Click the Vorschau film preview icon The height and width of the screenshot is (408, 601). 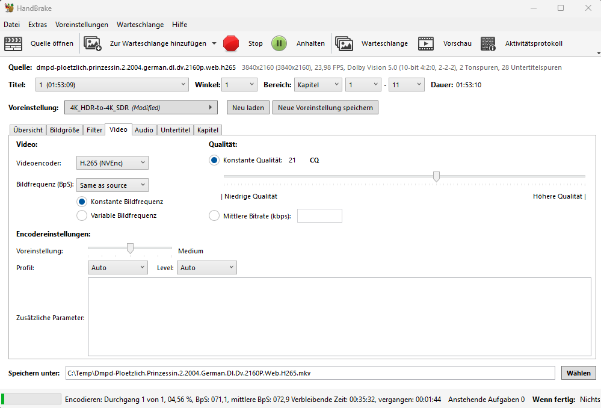point(425,43)
